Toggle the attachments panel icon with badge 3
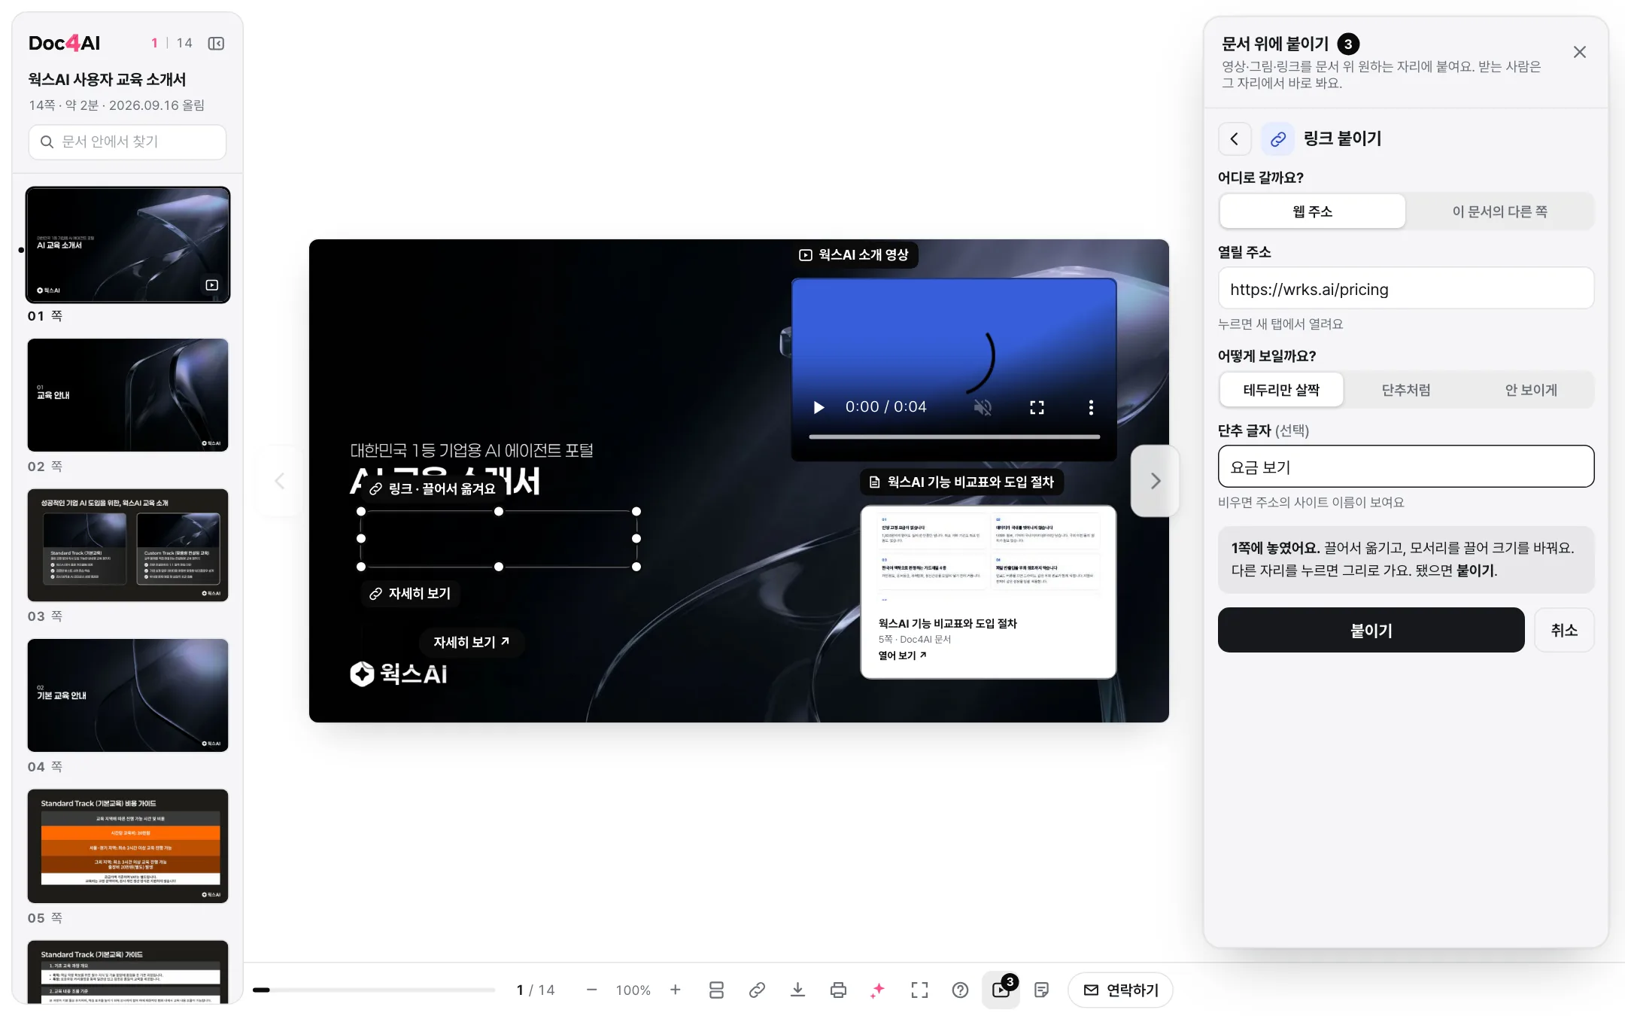 (1001, 989)
